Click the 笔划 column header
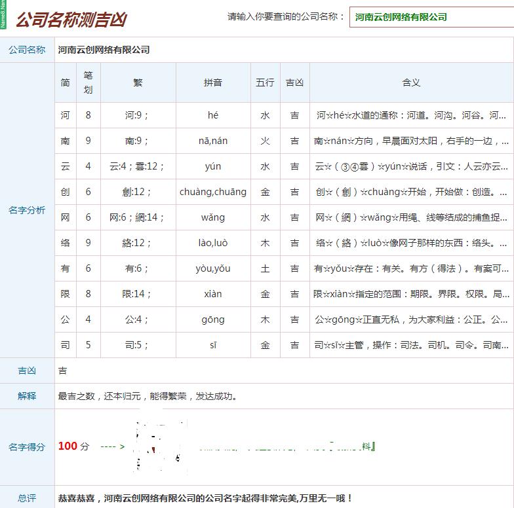514x508 pixels. (x=89, y=82)
